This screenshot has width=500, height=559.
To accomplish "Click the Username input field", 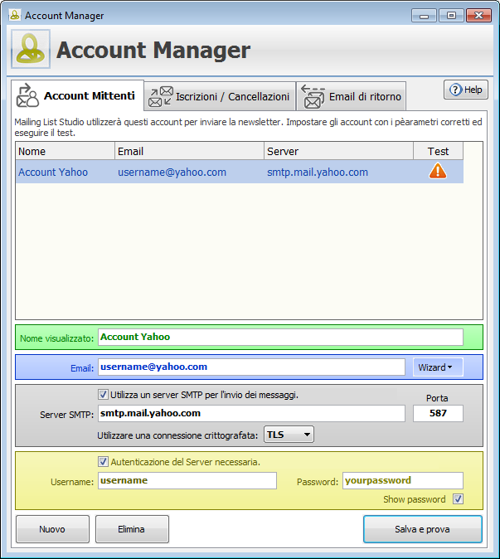I will [187, 480].
